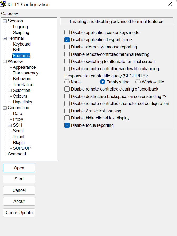
Task: Open SUPDUP settings
Action: pyautogui.click(x=22, y=148)
